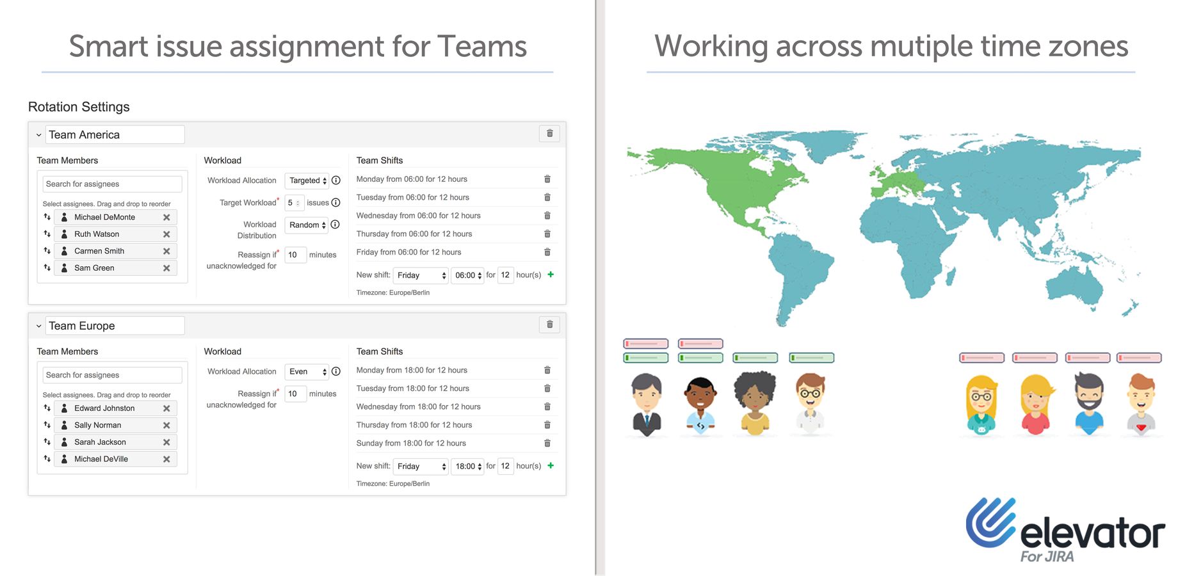
Task: Edit Team America name field
Action: click(x=115, y=134)
